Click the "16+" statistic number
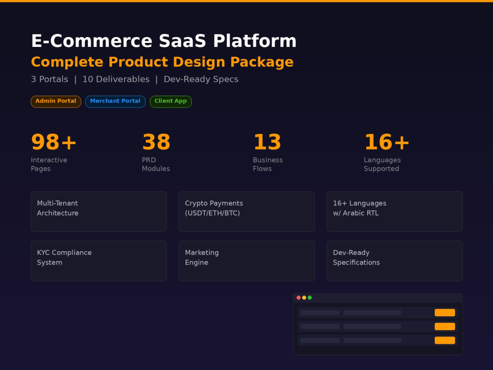493x370 pixels. (x=387, y=142)
